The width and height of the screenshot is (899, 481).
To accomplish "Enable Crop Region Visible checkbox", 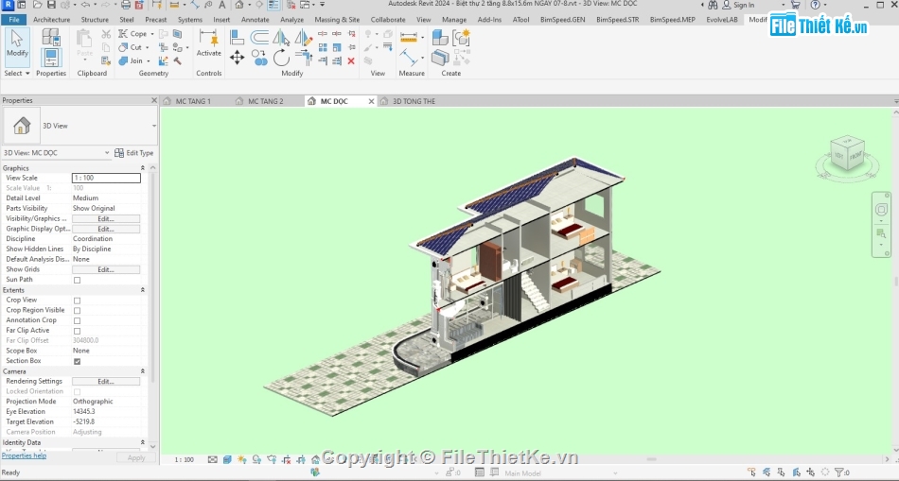I will (x=77, y=311).
